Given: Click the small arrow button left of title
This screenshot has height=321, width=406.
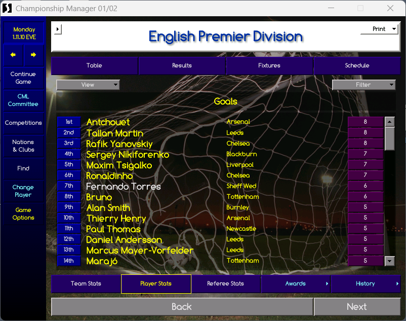Looking at the screenshot, I should point(58,29).
